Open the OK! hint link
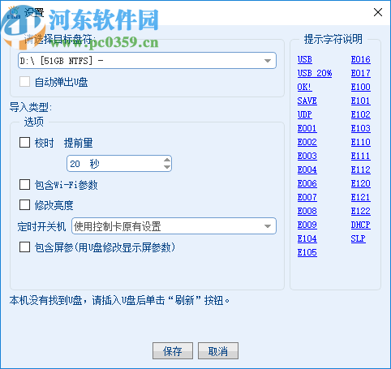Image resolution: width=391 pixels, height=369 pixels. point(304,87)
